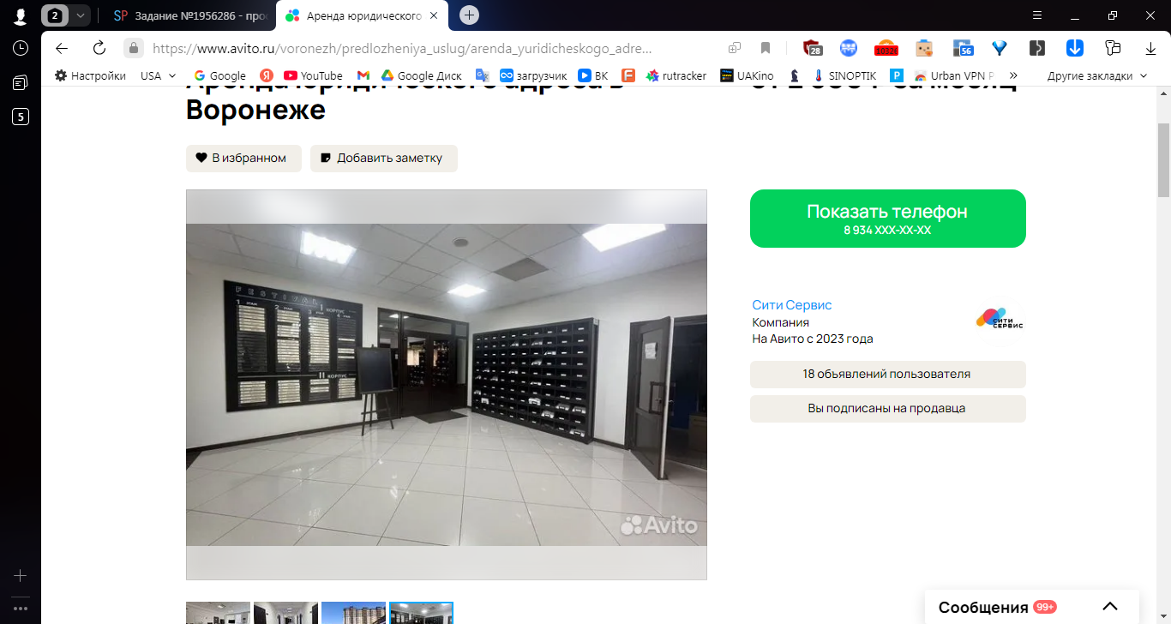Add a sidebar item with plus icon
Viewport: 1171px width, 624px height.
(x=21, y=576)
